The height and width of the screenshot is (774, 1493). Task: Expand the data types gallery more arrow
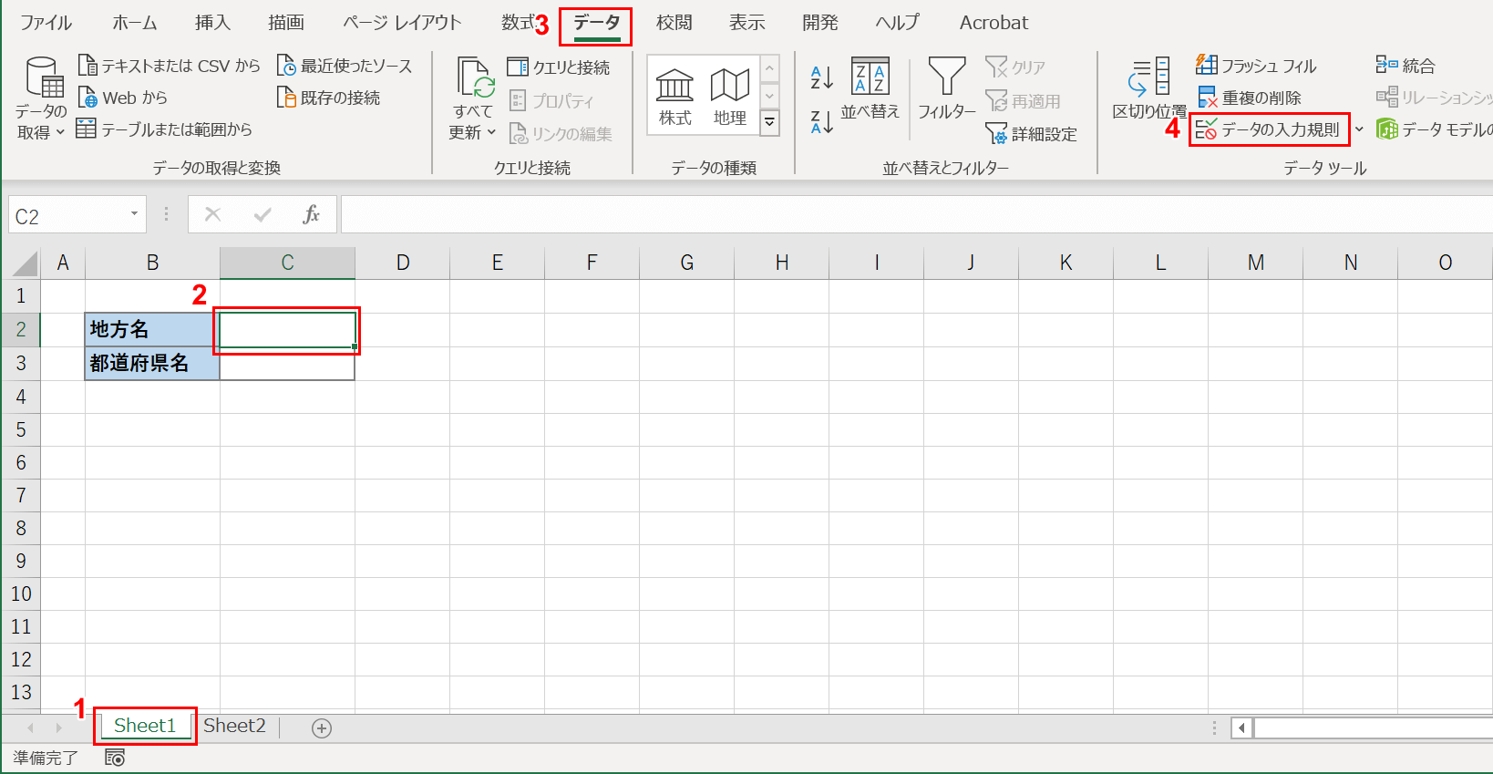tap(770, 121)
